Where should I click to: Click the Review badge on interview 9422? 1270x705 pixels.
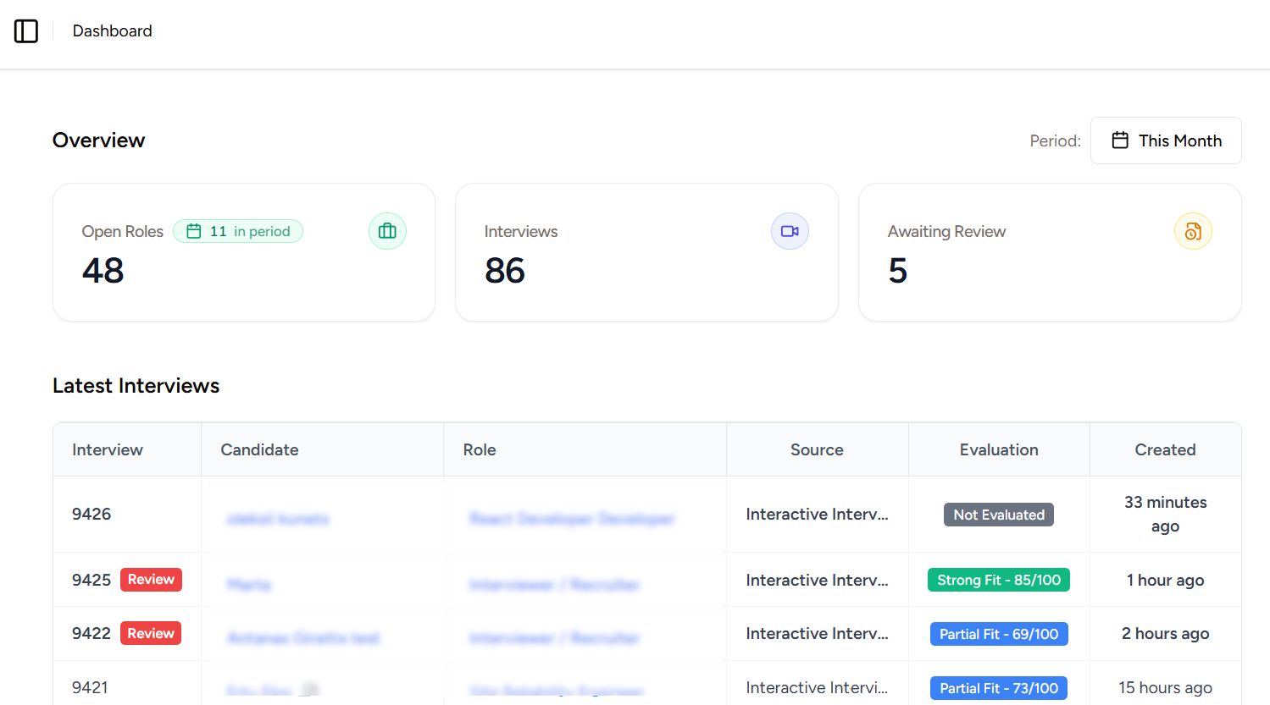(151, 632)
